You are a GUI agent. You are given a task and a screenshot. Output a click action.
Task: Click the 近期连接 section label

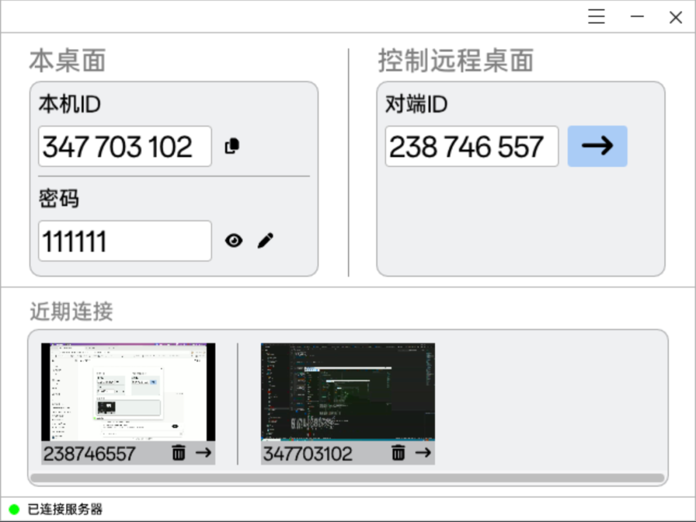click(70, 311)
